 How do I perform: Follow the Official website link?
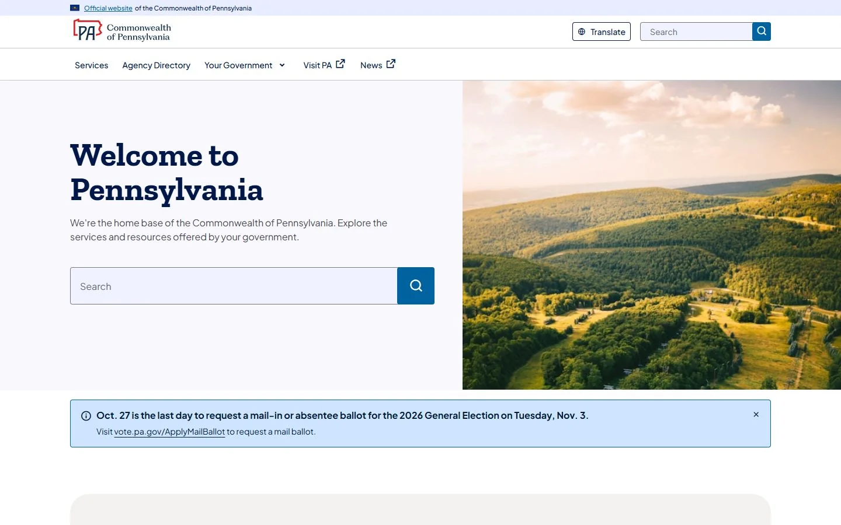pos(108,8)
